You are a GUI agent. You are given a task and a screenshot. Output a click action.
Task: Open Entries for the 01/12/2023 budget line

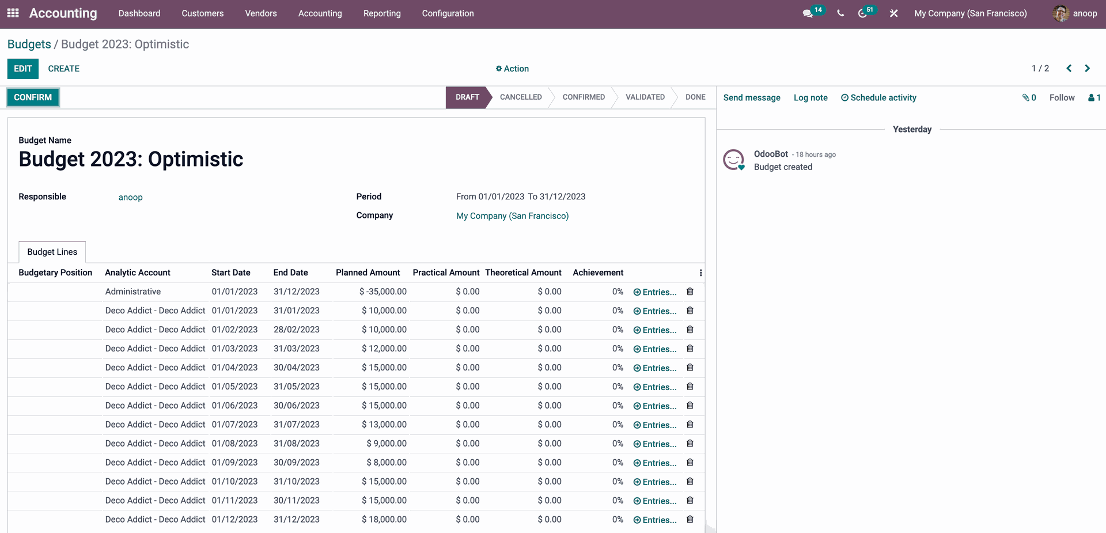655,520
